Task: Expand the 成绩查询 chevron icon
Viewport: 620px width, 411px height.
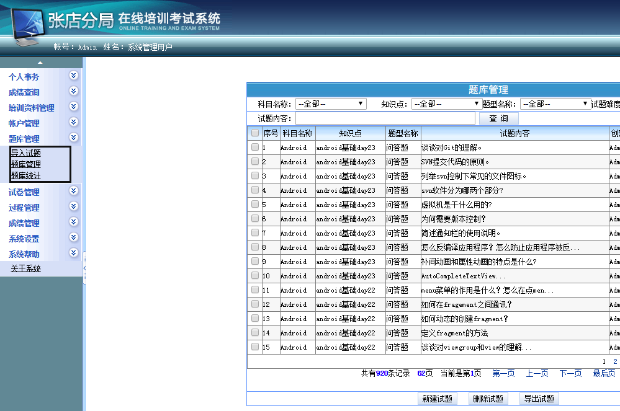Action: pos(74,91)
